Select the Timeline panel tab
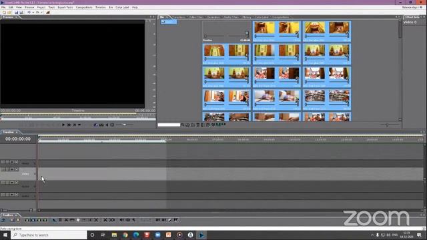 coord(9,132)
